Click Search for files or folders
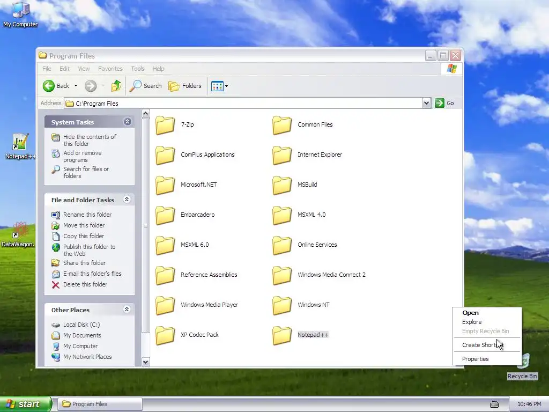 click(x=86, y=172)
